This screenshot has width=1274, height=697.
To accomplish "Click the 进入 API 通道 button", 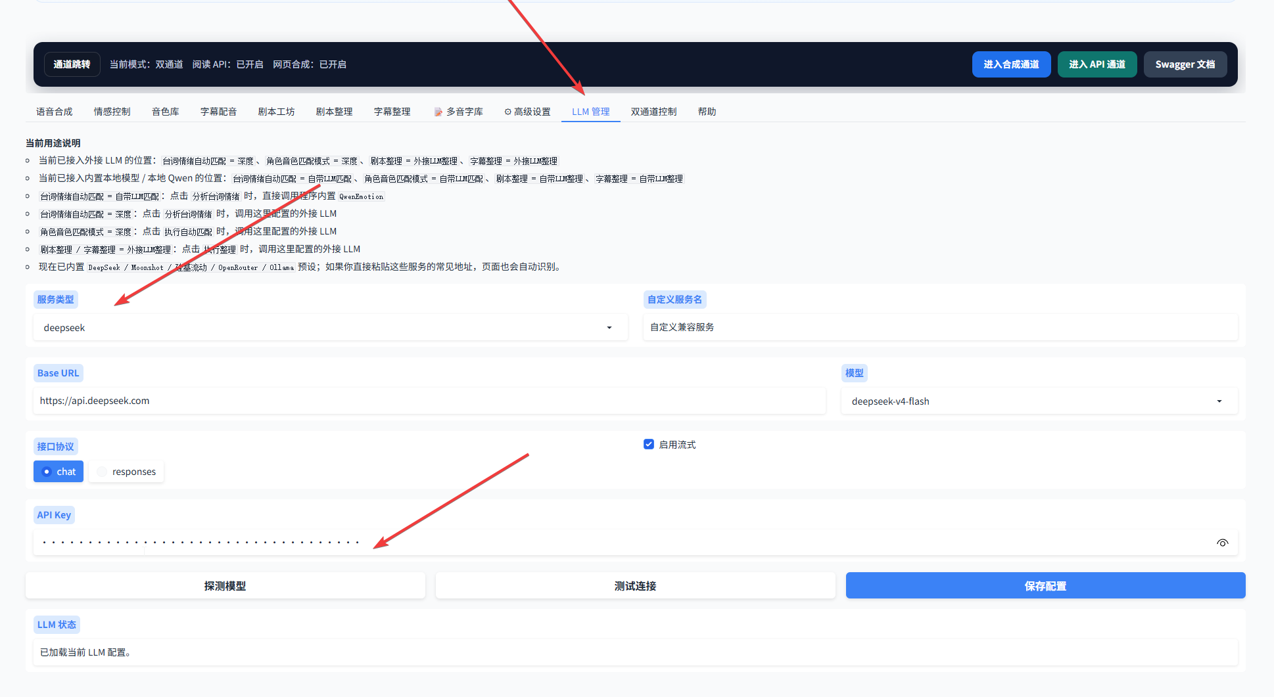I will 1097,64.
